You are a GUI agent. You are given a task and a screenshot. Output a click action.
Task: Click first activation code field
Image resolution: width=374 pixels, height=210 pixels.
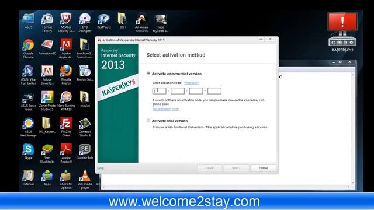[160, 91]
